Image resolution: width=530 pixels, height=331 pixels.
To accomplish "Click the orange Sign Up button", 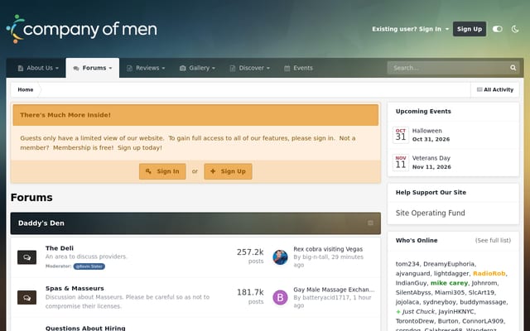I will click(229, 171).
